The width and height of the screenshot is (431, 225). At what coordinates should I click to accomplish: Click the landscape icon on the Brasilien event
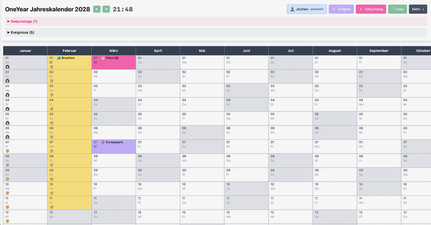pyautogui.click(x=59, y=58)
